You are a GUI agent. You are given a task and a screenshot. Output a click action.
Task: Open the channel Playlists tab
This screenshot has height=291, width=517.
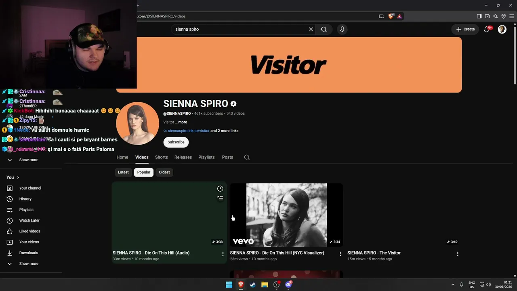206,157
